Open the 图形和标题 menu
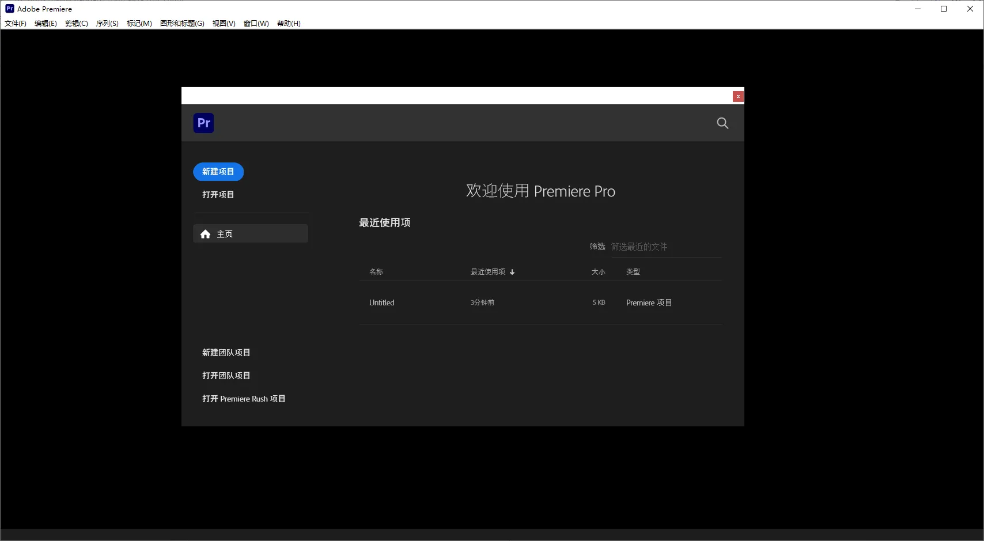984x541 pixels. pos(181,24)
